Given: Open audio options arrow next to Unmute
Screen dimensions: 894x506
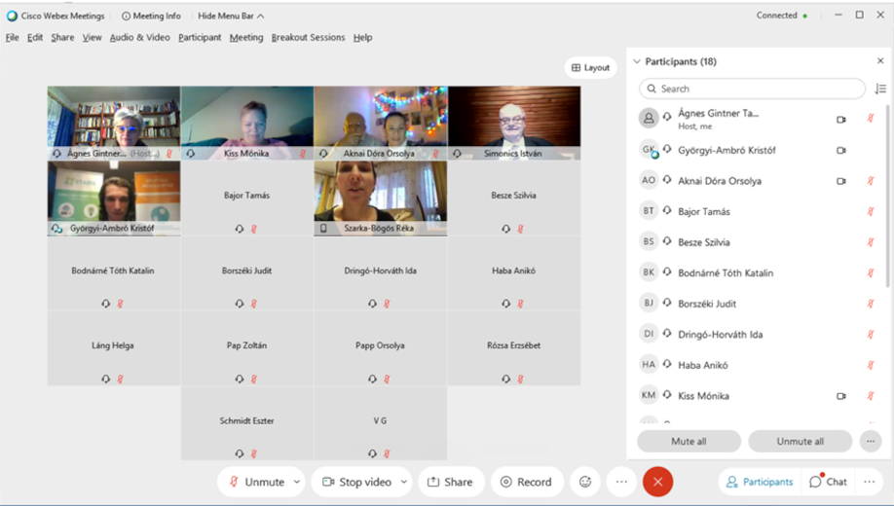Looking at the screenshot, I should (297, 482).
